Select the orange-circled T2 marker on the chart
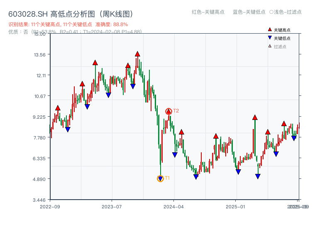332x249 pixels. click(169, 111)
